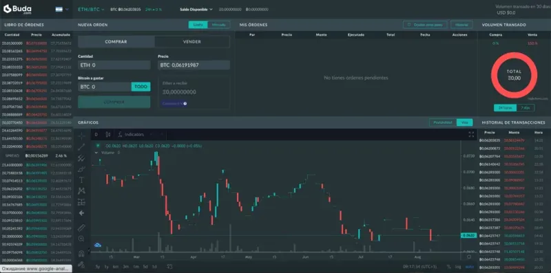Show 7 dias traded volume
This screenshot has height=273, width=551.
(x=526, y=108)
